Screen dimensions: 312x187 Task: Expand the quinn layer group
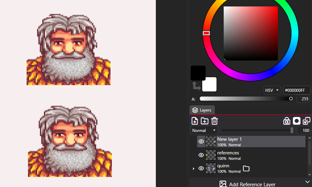tap(193, 169)
